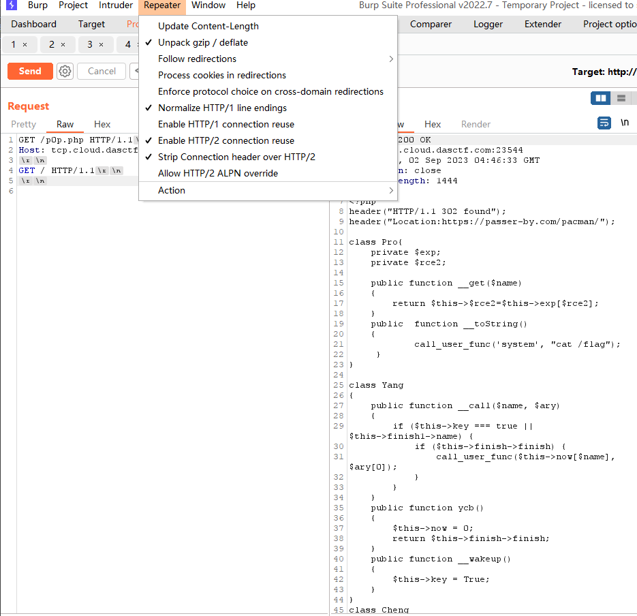Toggle Unpack gzip / deflate option
Screen dimensions: 637x616
click(268, 43)
